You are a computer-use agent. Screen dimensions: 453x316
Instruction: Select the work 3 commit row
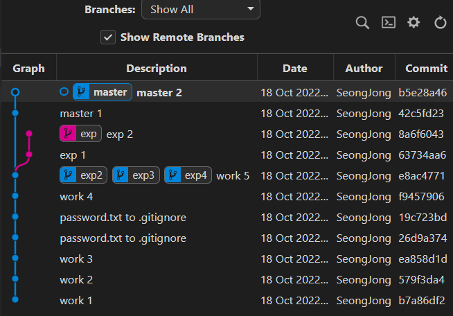coord(226,259)
